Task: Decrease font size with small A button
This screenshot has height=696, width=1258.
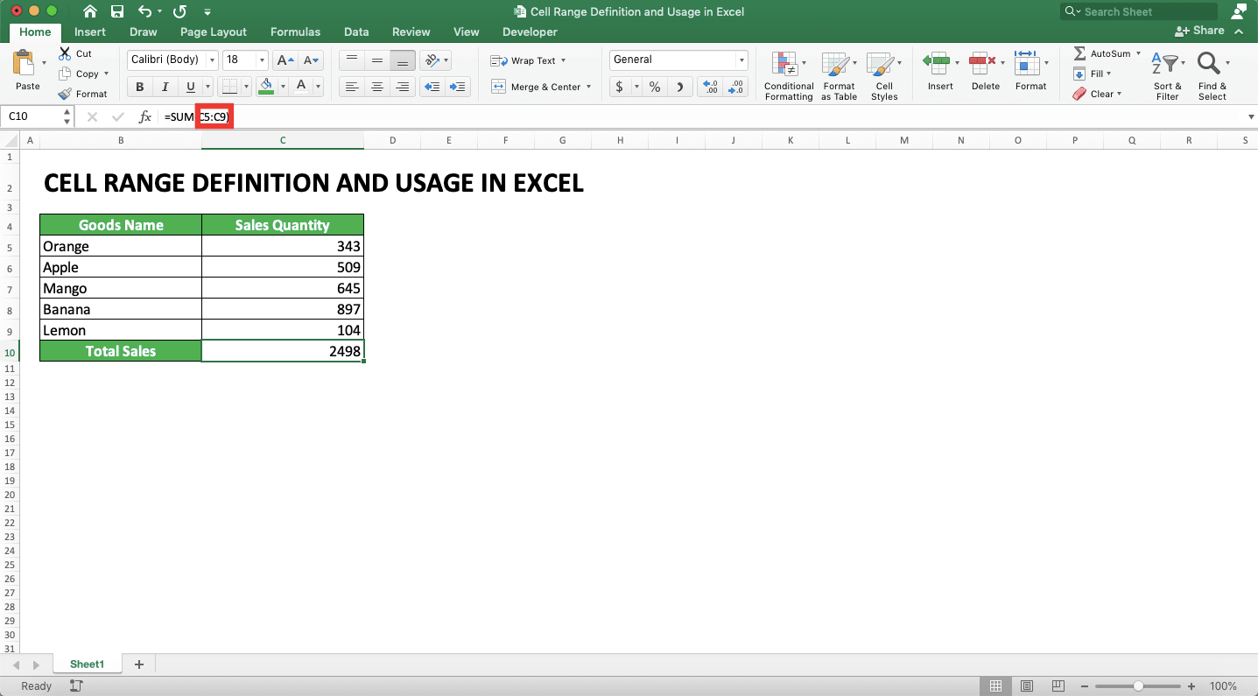Action: click(311, 60)
